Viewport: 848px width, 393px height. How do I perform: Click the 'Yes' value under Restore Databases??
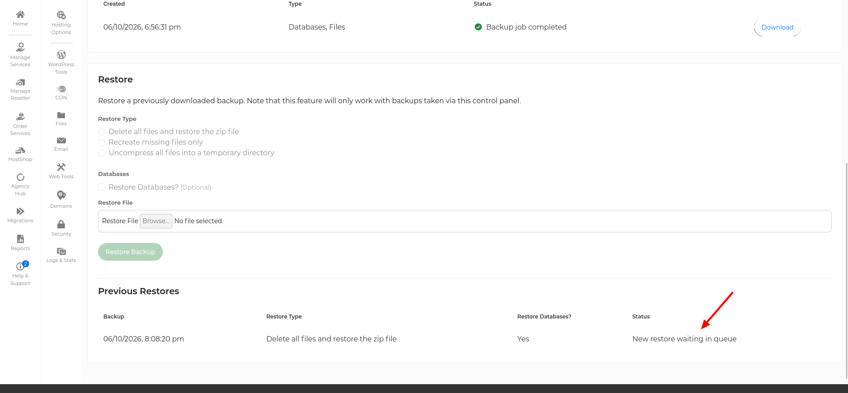pos(523,339)
